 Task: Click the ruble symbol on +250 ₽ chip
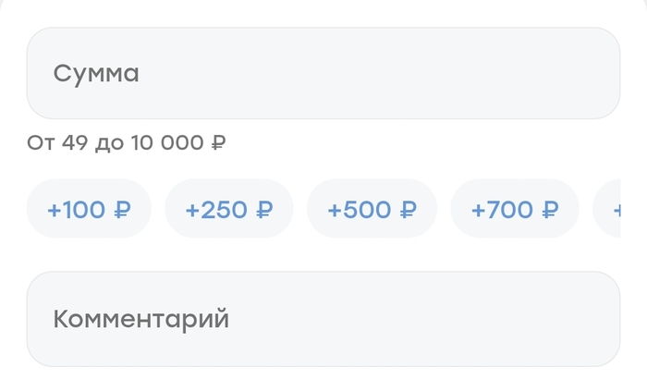(264, 210)
